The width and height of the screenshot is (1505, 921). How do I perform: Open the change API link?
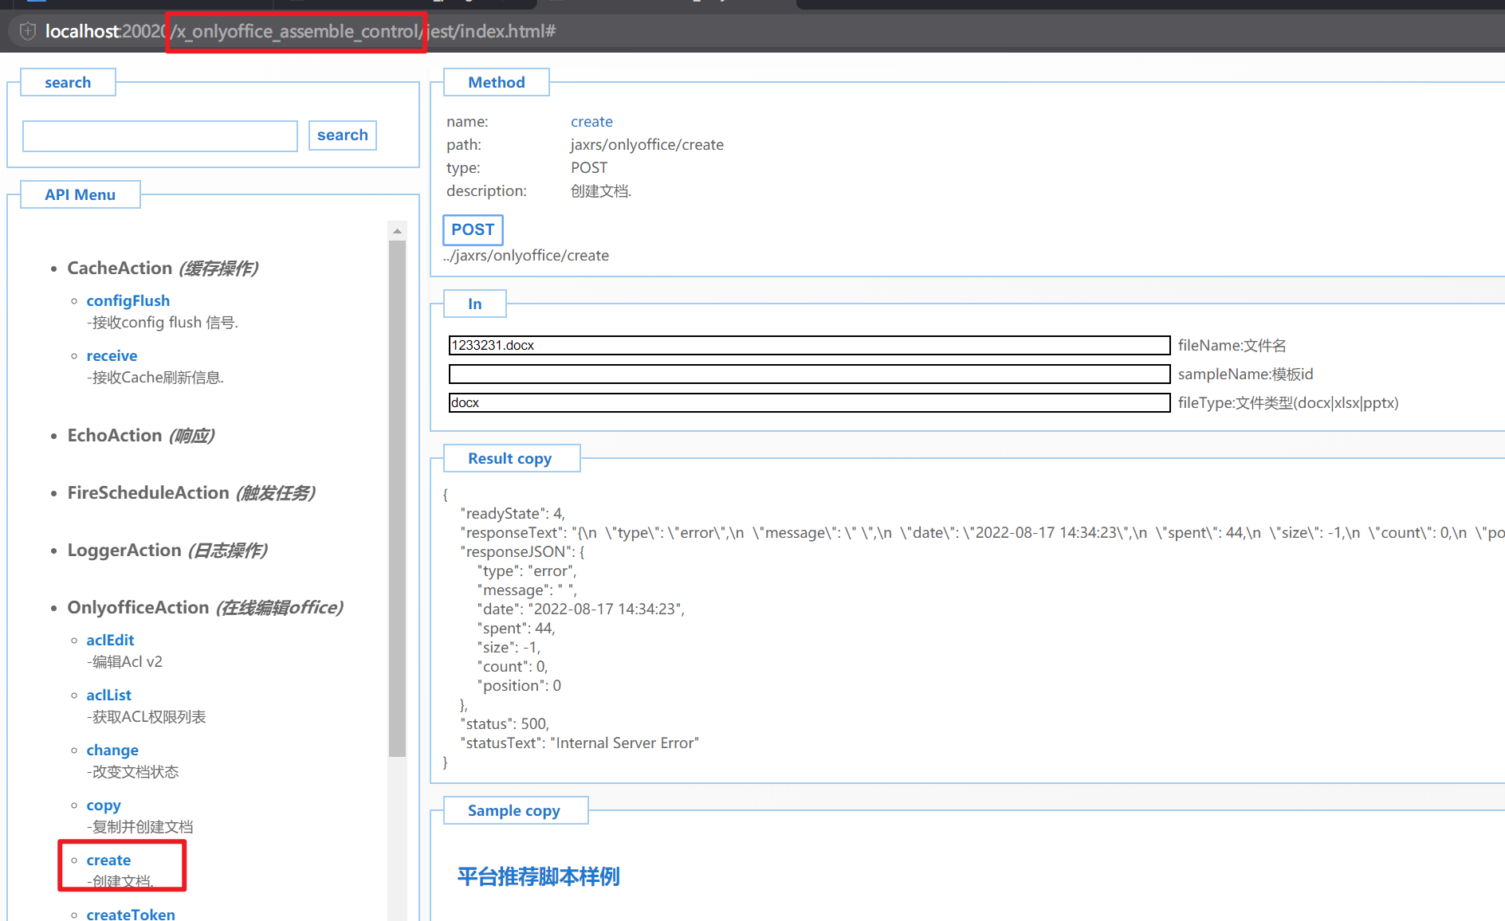pos(112,750)
